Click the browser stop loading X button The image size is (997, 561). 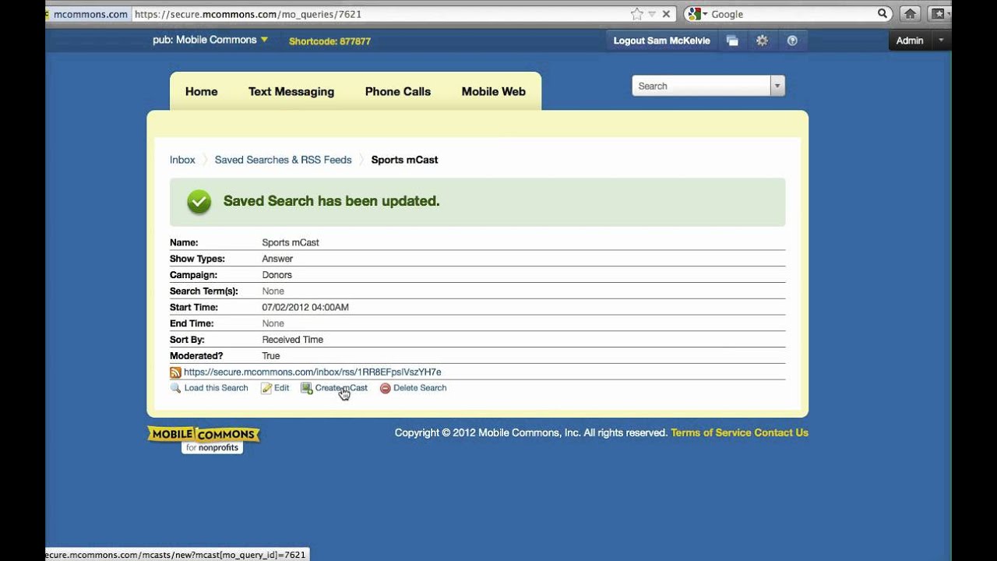(666, 14)
